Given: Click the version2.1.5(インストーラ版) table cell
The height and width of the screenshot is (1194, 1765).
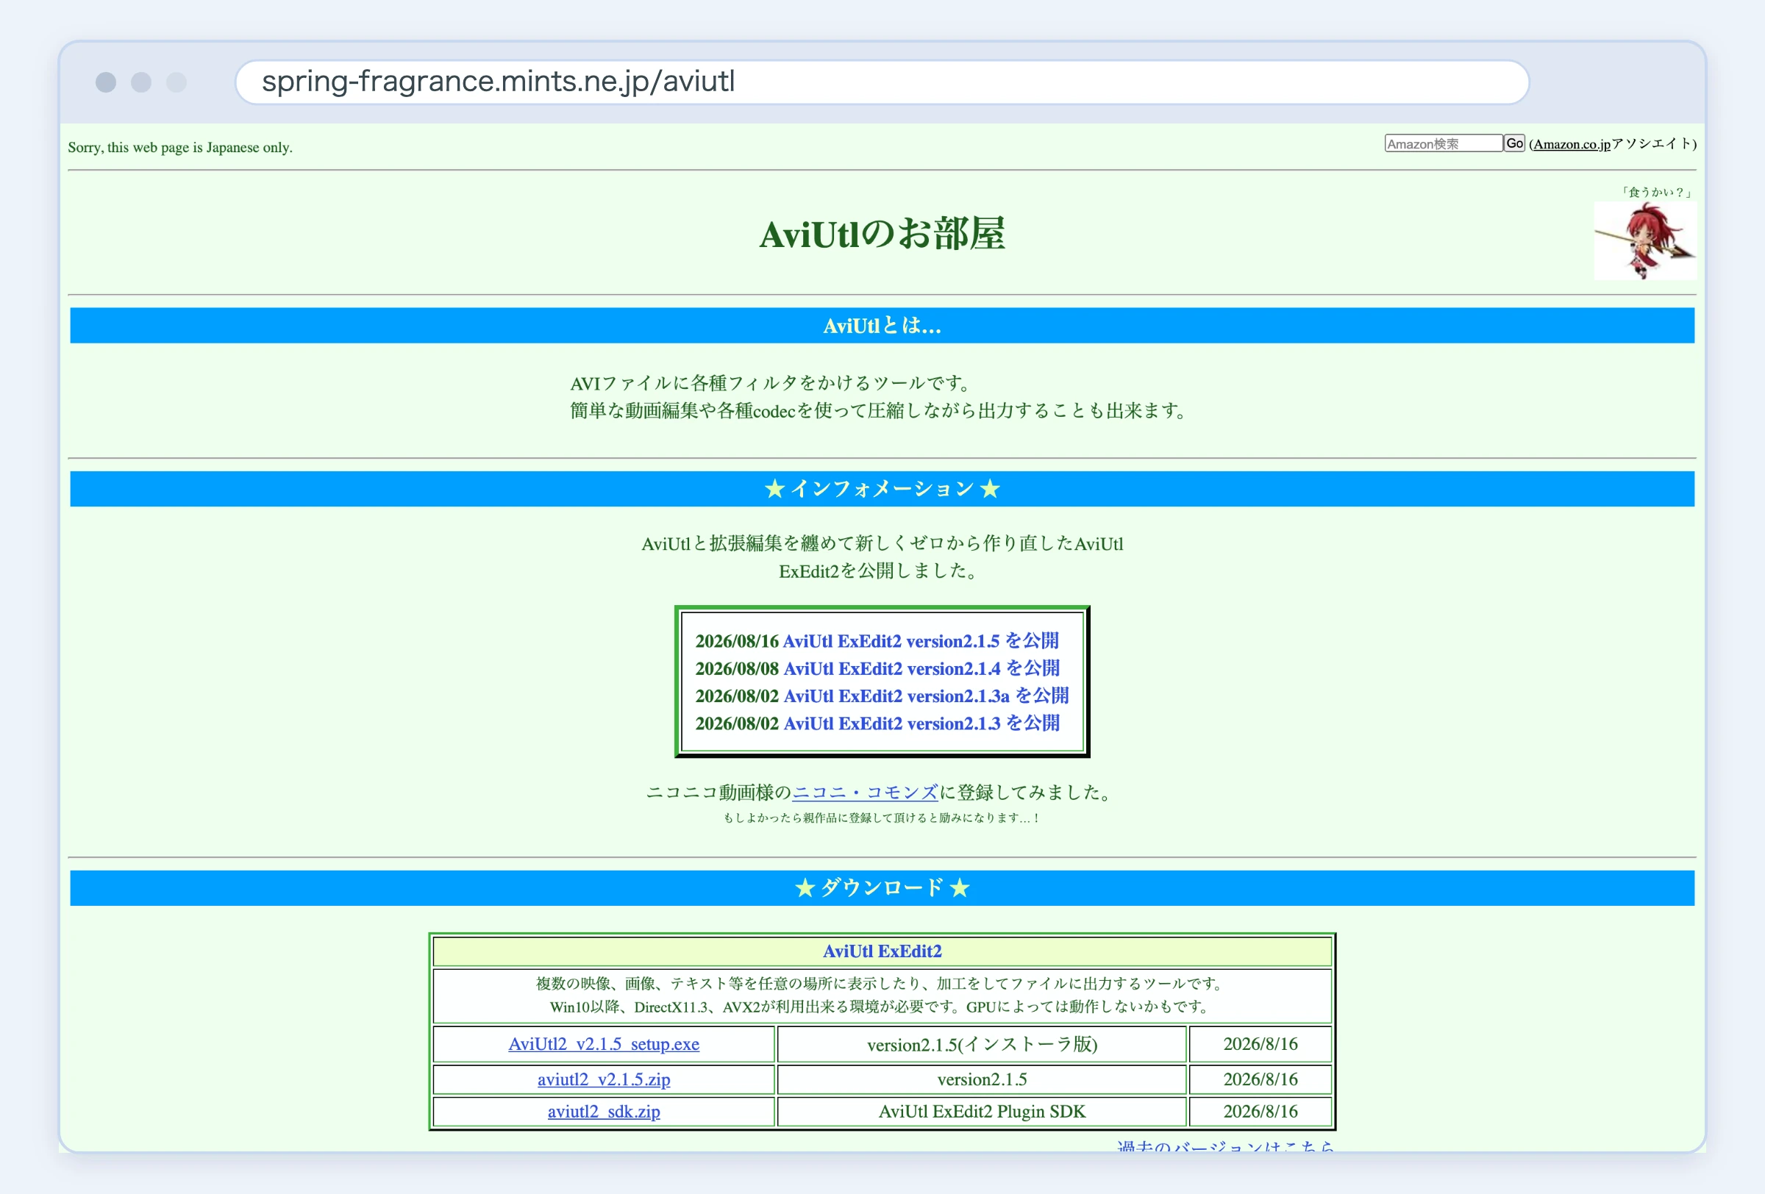Looking at the screenshot, I should point(982,1045).
